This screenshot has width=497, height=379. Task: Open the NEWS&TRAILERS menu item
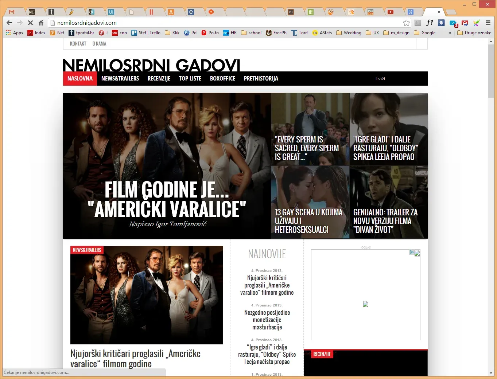[x=120, y=78]
